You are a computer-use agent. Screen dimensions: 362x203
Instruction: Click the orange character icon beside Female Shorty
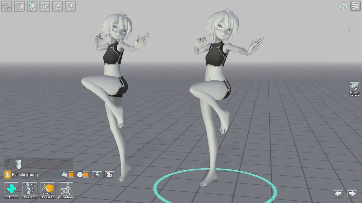pyautogui.click(x=7, y=175)
